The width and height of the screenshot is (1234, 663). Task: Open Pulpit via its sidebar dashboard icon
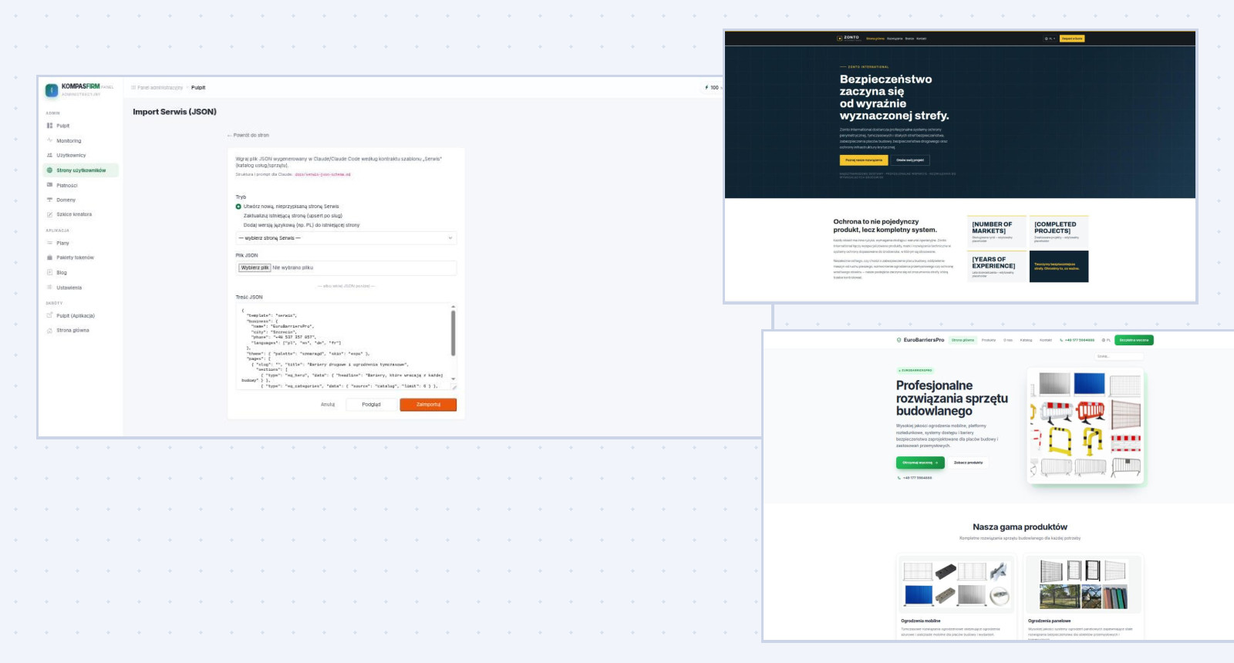pyautogui.click(x=50, y=126)
